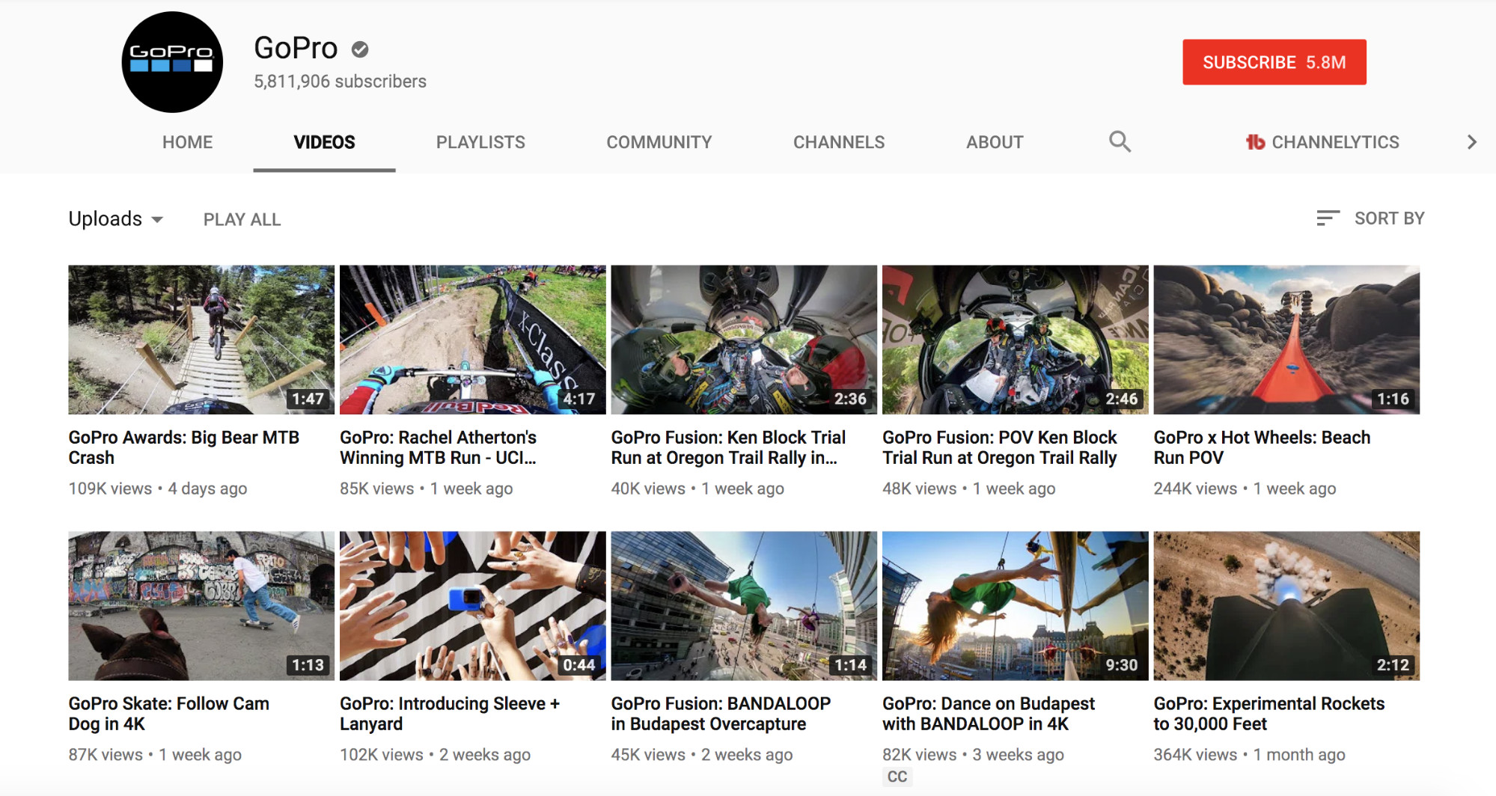
Task: Open the Introducing Sleeve + Lanyard thumbnail
Action: click(472, 606)
